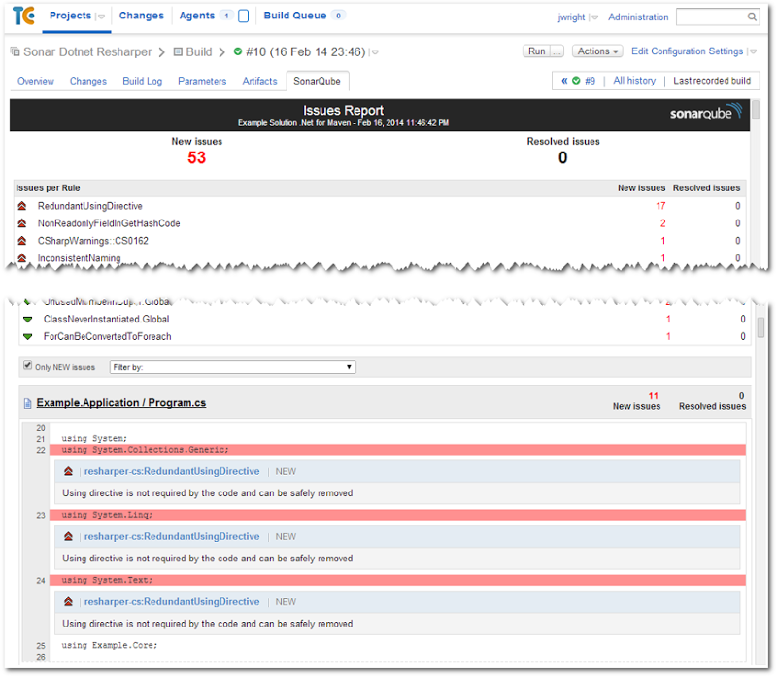Click the green status icon beside #9

click(x=576, y=81)
